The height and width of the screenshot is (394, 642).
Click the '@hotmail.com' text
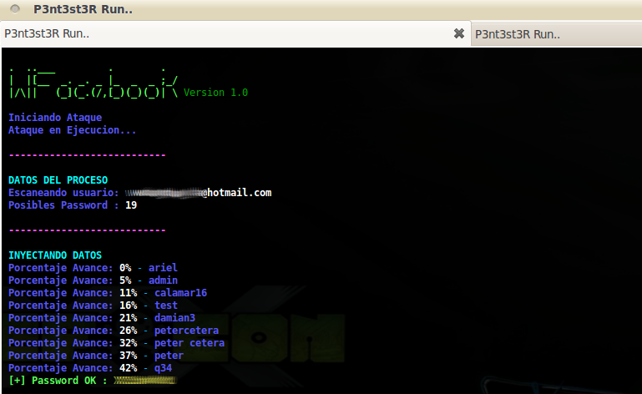[x=236, y=193]
